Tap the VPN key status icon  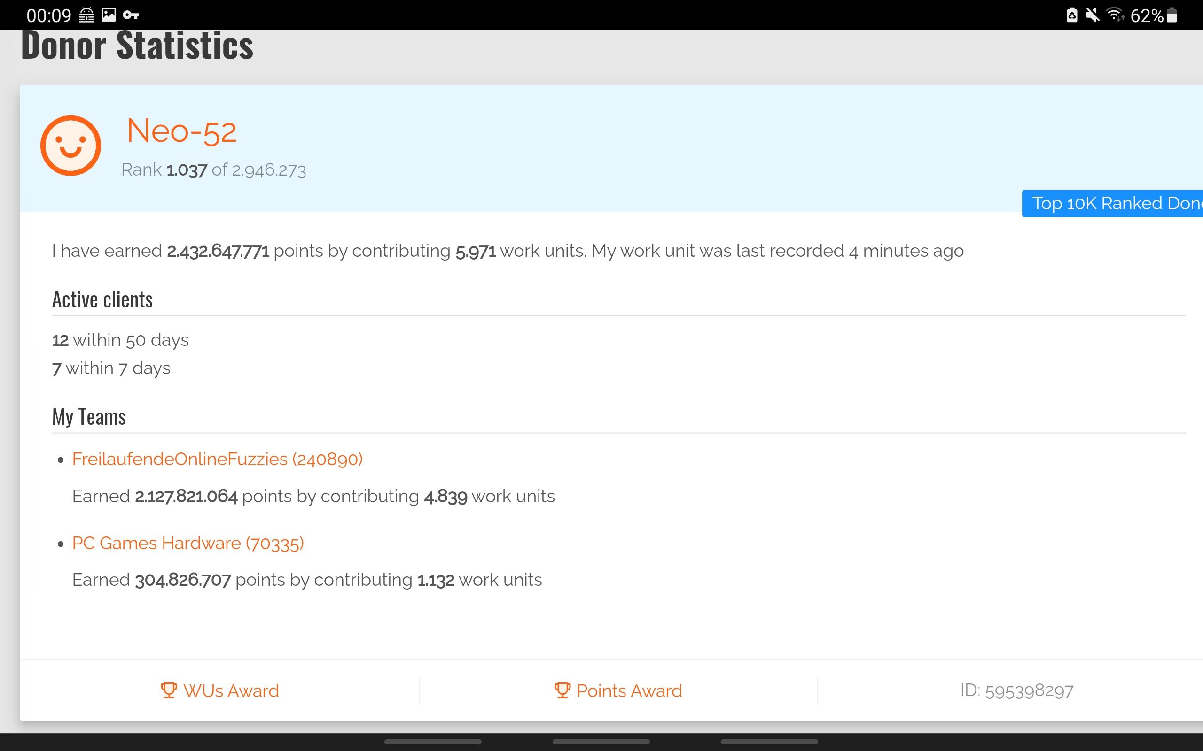(x=131, y=15)
